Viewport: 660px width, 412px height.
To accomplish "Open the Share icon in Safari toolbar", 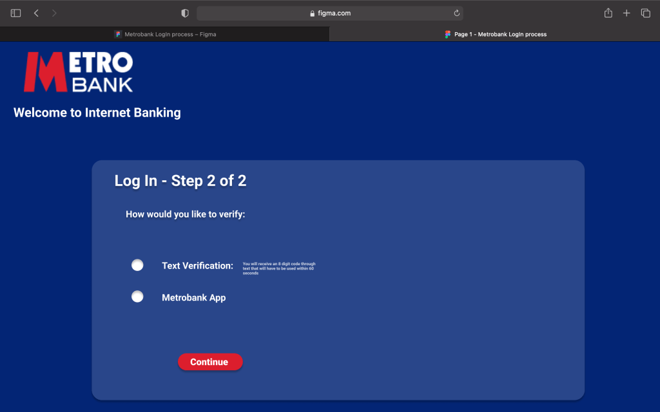I will pos(608,13).
